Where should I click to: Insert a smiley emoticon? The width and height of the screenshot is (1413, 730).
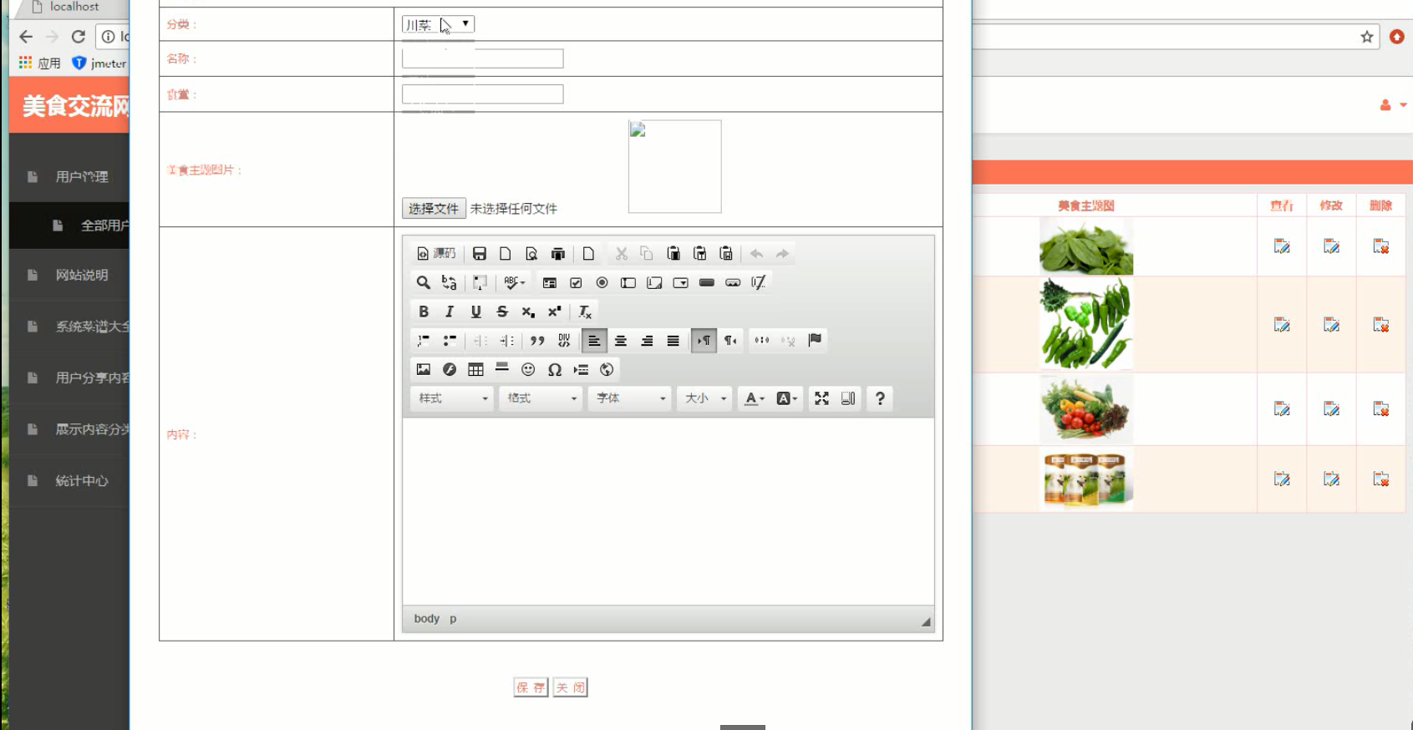[528, 369]
